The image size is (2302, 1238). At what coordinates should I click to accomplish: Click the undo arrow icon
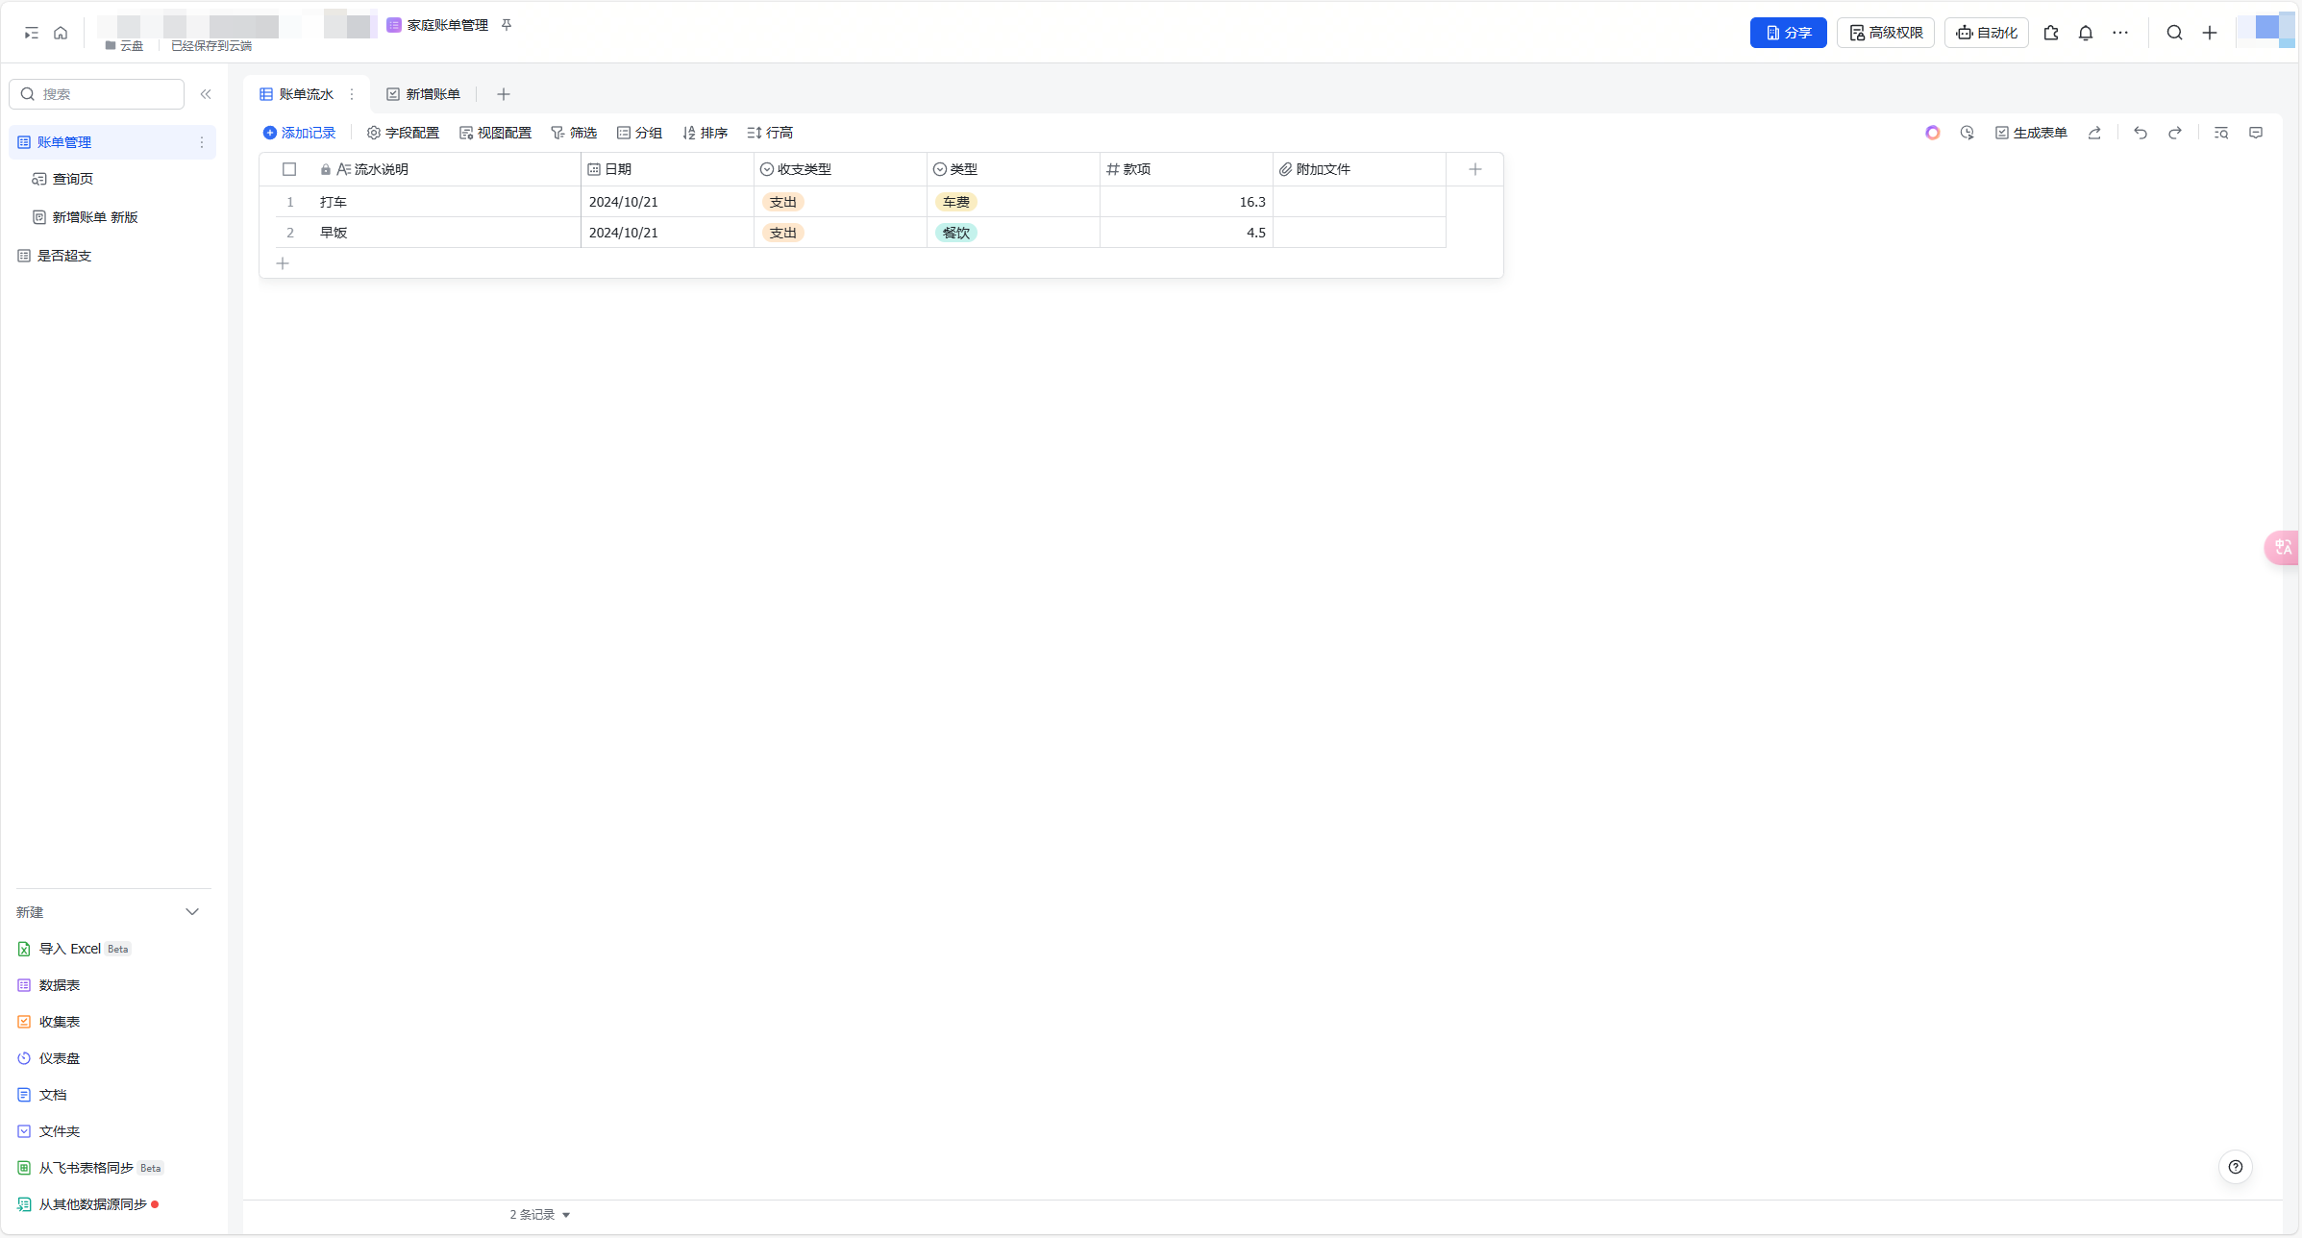click(x=2140, y=133)
